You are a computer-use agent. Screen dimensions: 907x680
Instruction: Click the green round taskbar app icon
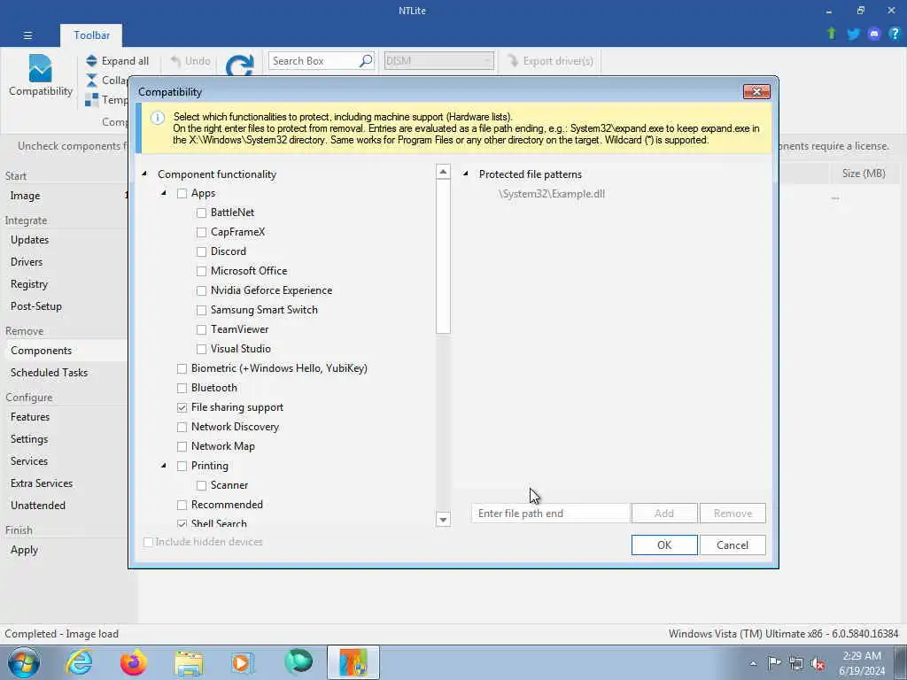(x=298, y=662)
